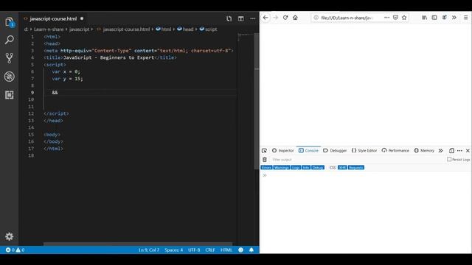Show site information icon in address bar
This screenshot has width=472, height=265.
316,18
